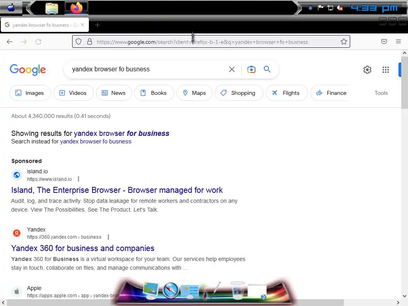Image resolution: width=408 pixels, height=306 pixels.
Task: Select the Firefox taskbar icon
Action: pyautogui.click(x=76, y=8)
